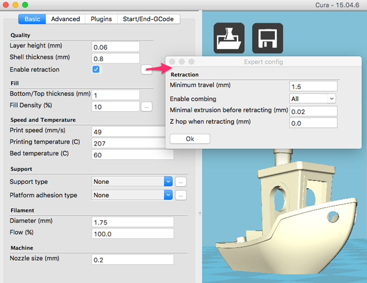Click the Support section heading
367x283 pixels.
coord(21,169)
